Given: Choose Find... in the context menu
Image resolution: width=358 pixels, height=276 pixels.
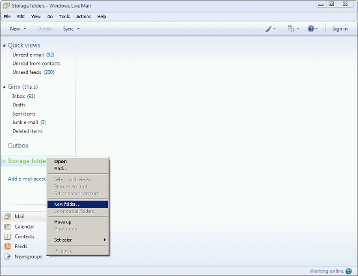Looking at the screenshot, I should coord(77,168).
